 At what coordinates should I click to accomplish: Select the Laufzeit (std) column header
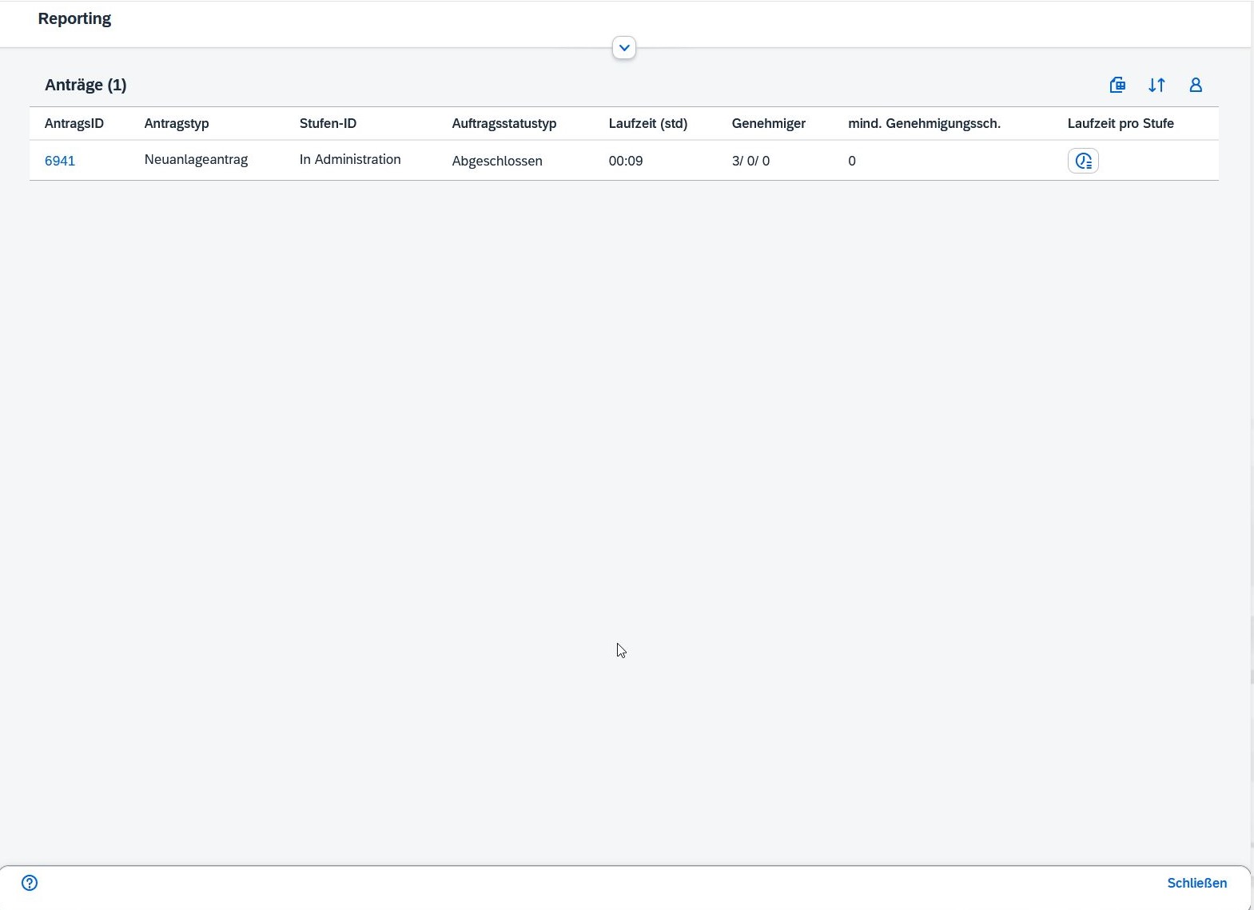[x=647, y=123]
